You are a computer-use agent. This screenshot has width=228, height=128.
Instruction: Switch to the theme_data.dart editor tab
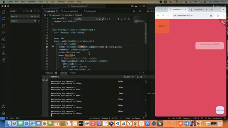71,11
